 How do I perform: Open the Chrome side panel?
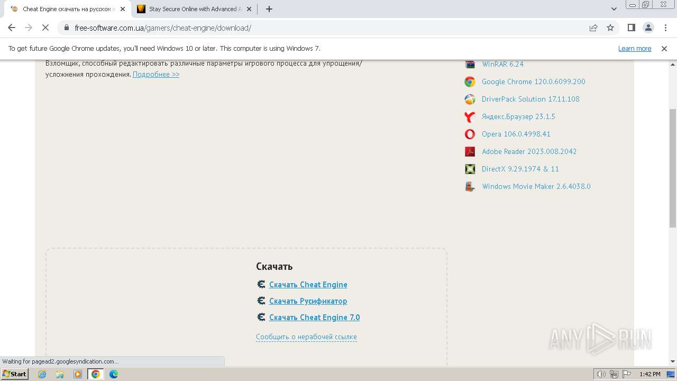[631, 28]
